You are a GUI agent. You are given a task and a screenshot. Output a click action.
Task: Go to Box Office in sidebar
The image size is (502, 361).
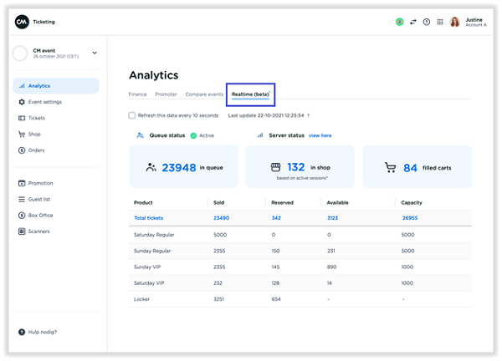point(40,215)
